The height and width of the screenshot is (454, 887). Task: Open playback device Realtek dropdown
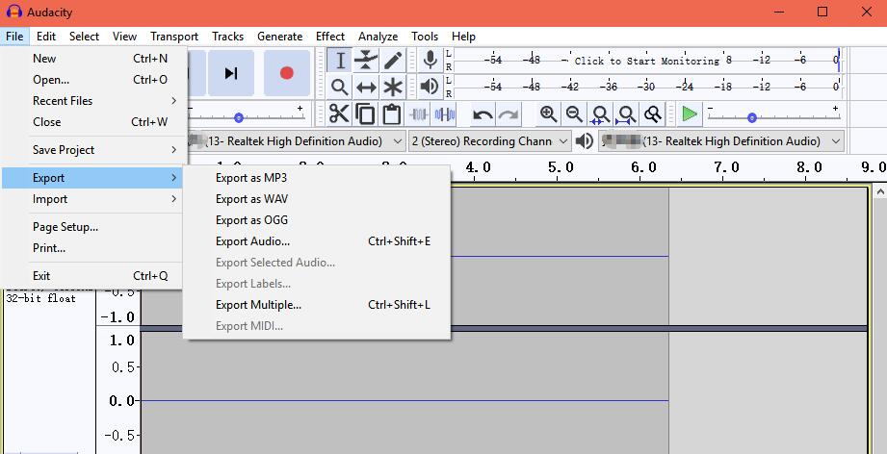pyautogui.click(x=721, y=141)
